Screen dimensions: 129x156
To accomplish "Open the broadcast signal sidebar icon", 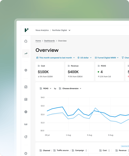I will [x=26, y=124].
